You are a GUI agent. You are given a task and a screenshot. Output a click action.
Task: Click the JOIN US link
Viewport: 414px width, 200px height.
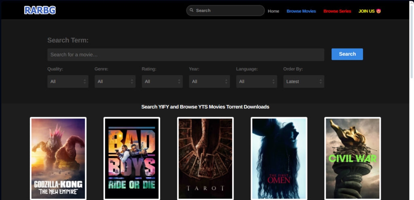366,11
